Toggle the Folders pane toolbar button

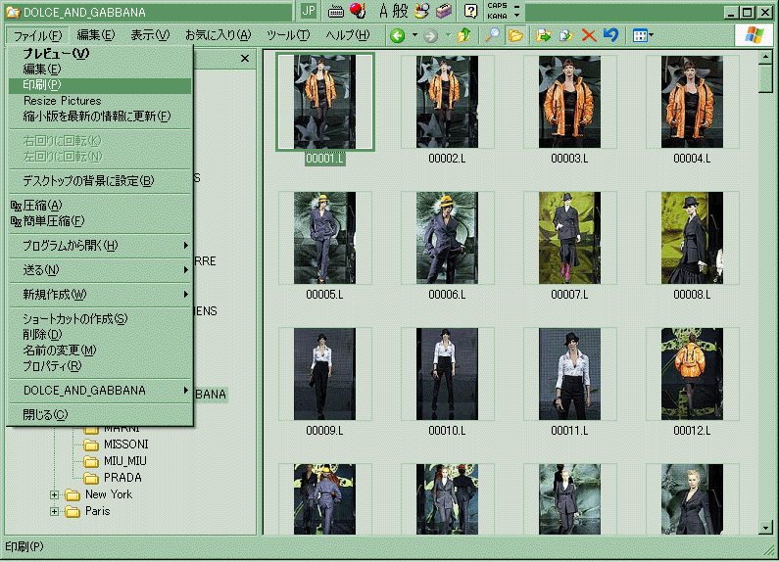tap(515, 35)
